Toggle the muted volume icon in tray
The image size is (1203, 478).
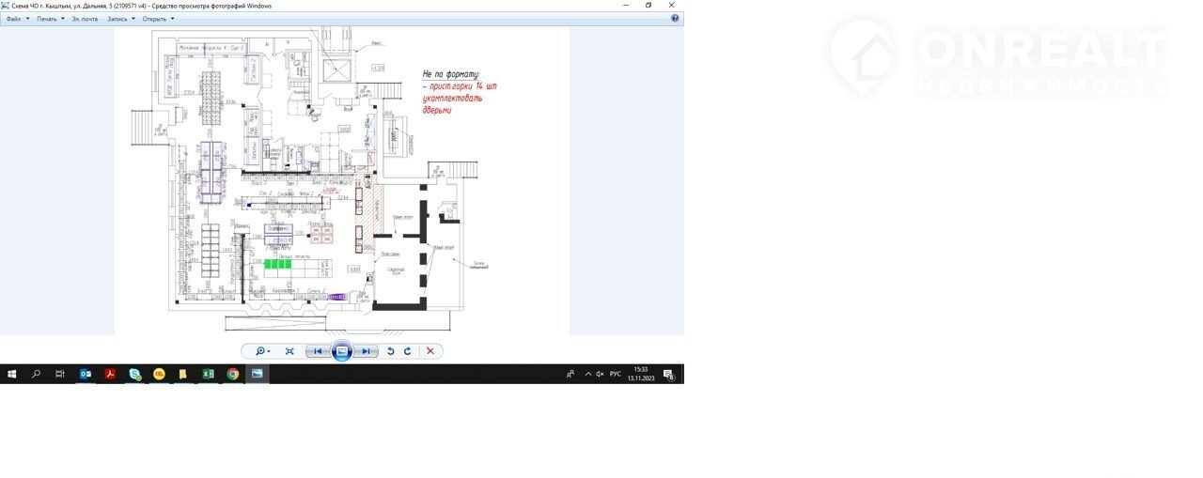click(x=600, y=374)
